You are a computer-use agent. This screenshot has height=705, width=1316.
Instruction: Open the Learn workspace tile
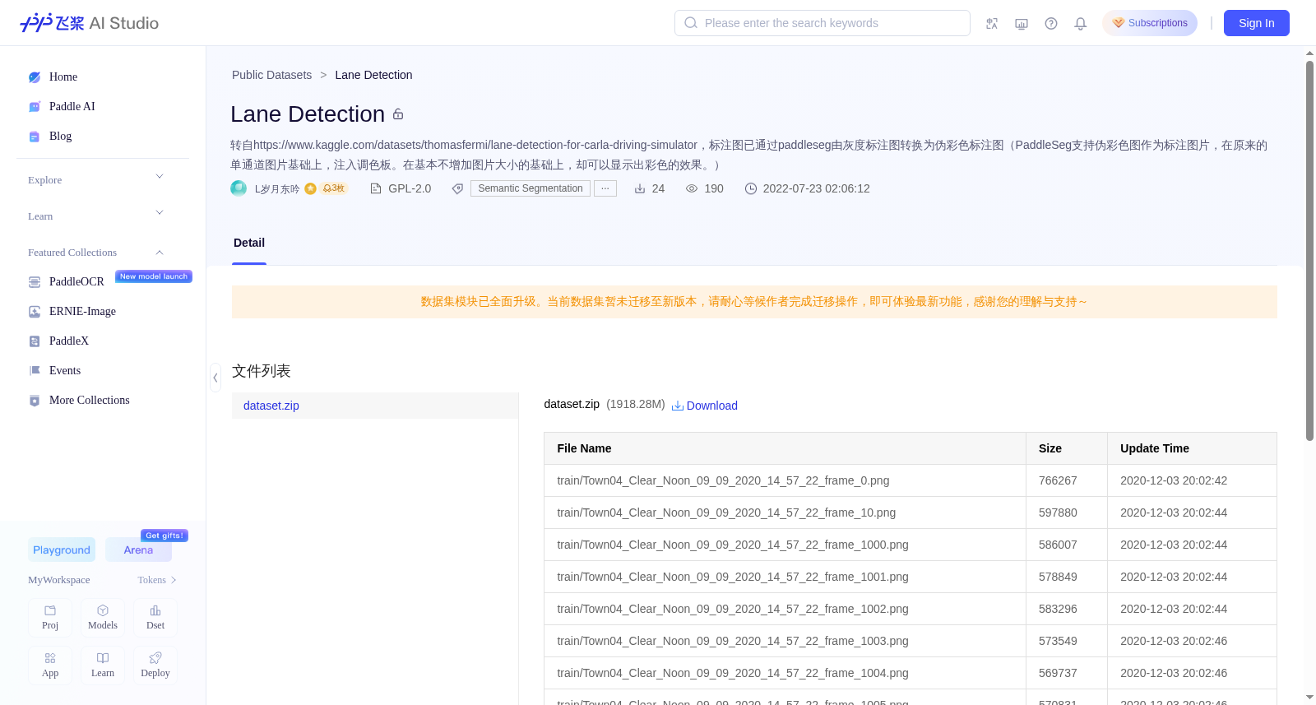(103, 666)
